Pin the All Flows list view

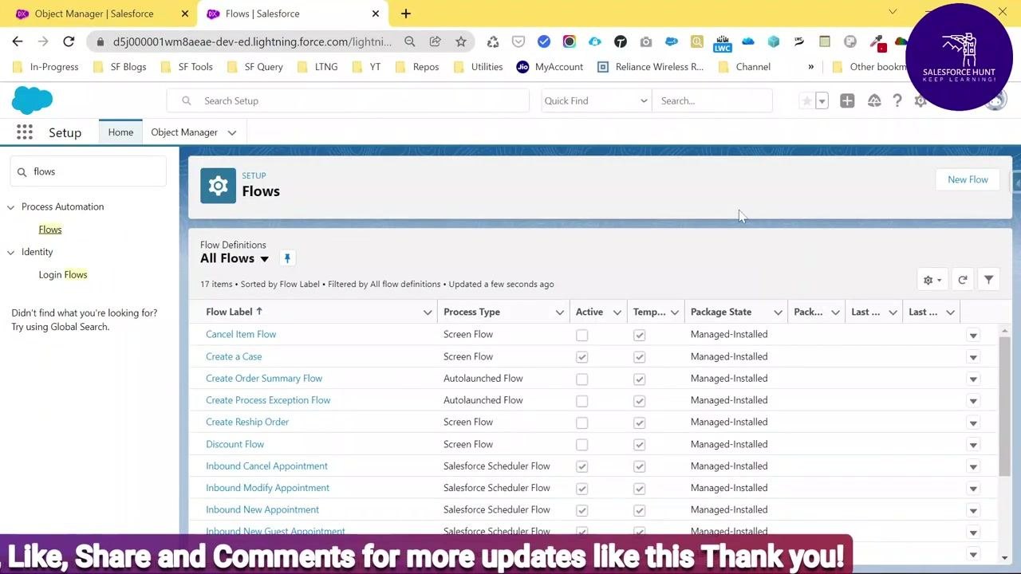(x=287, y=258)
